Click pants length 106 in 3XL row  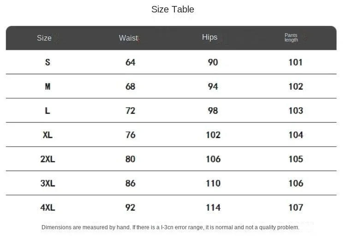click(296, 184)
